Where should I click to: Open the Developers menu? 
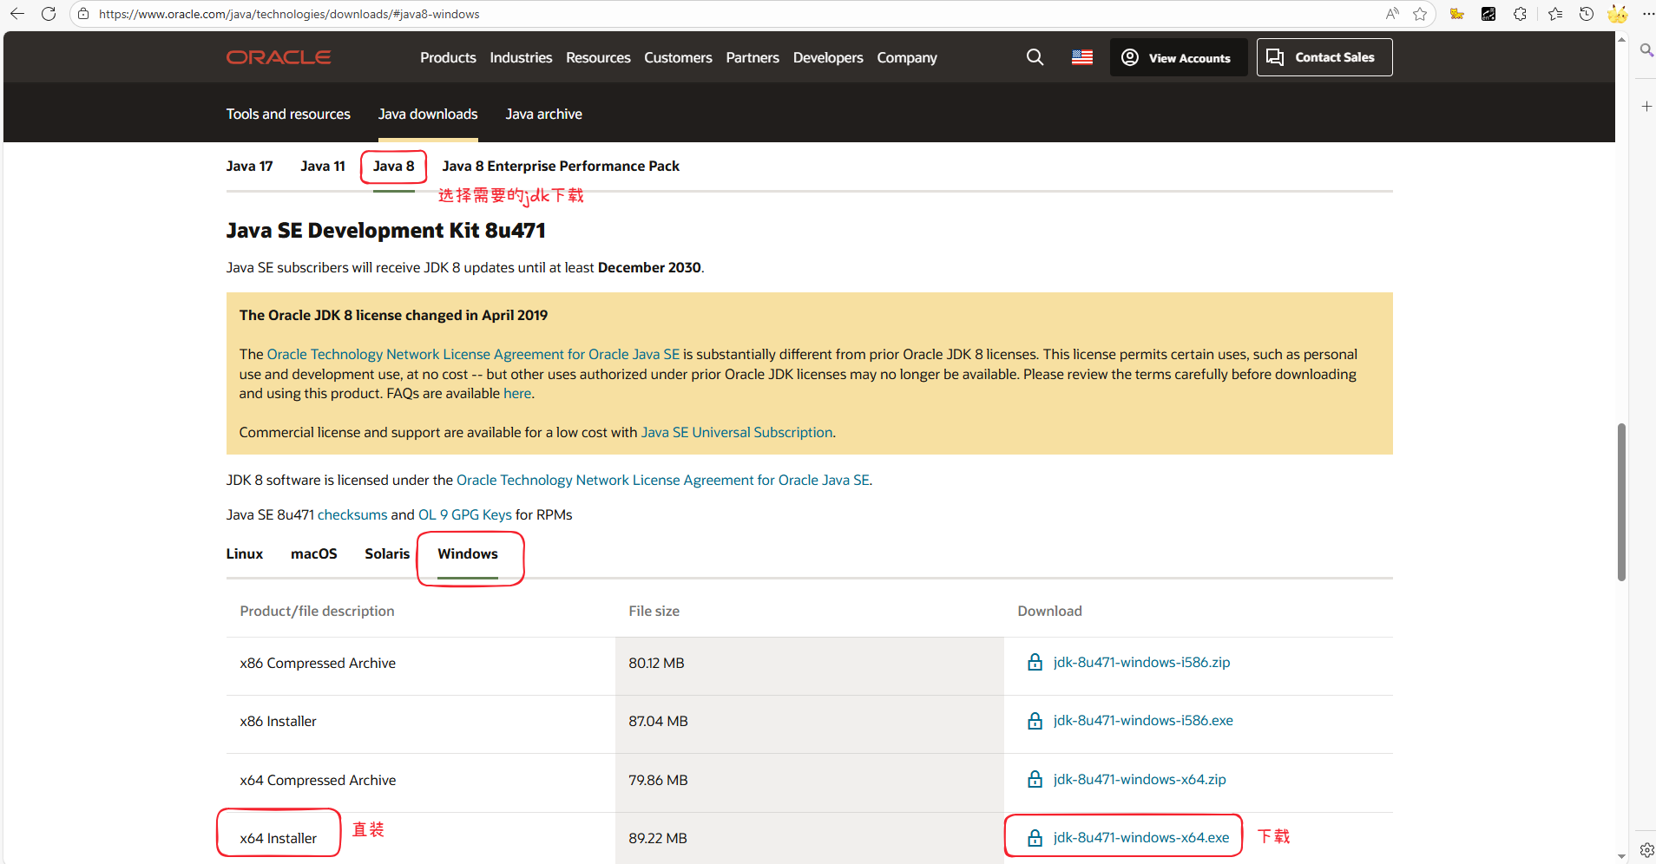828,57
